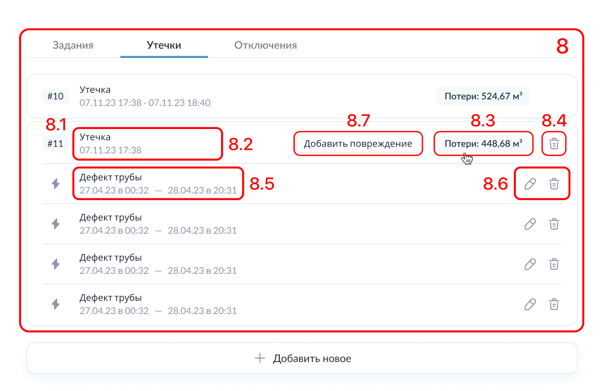Select the Утечки tab

pyautogui.click(x=164, y=45)
